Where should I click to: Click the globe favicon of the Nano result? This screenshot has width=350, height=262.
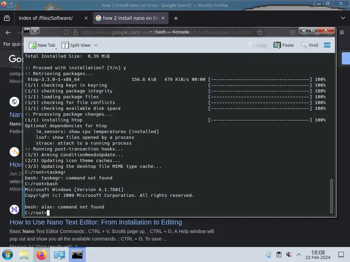click(14, 102)
